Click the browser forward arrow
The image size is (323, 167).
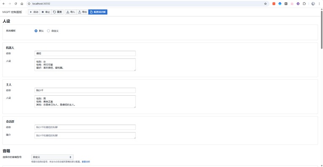coord(10,4)
